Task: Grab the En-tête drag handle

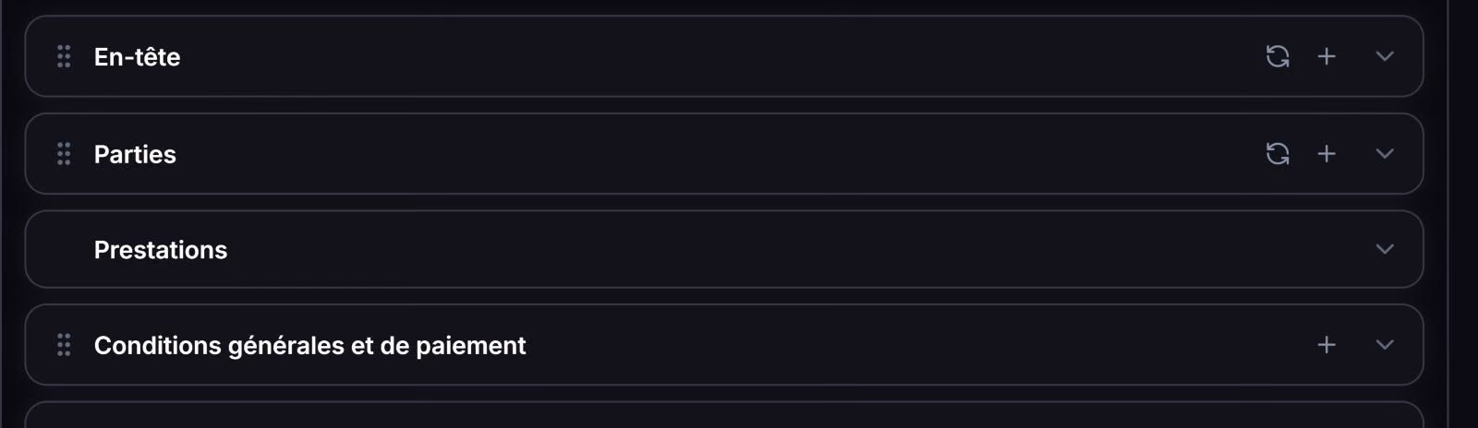Action: click(64, 56)
